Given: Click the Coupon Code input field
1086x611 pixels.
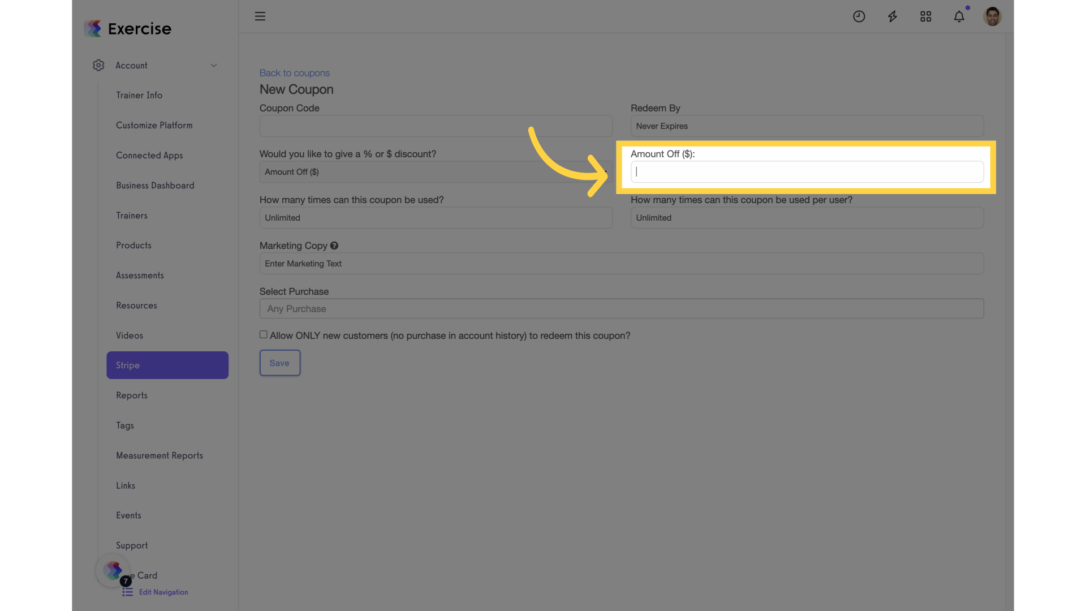Looking at the screenshot, I should (436, 126).
